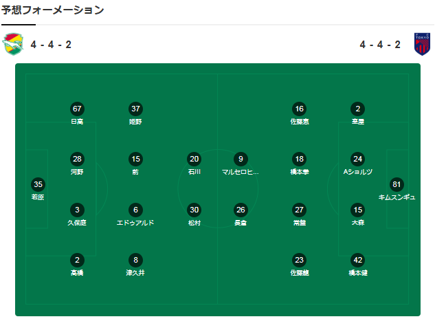This screenshot has width=435, height=319.
Task: Click the player name エドゥアルド
Action: (x=135, y=223)
